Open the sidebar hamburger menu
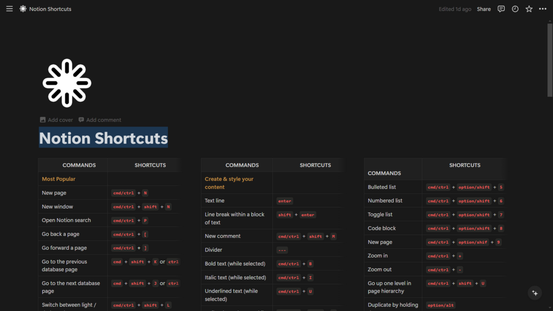Screen dimensions: 553x311 pos(9,9)
